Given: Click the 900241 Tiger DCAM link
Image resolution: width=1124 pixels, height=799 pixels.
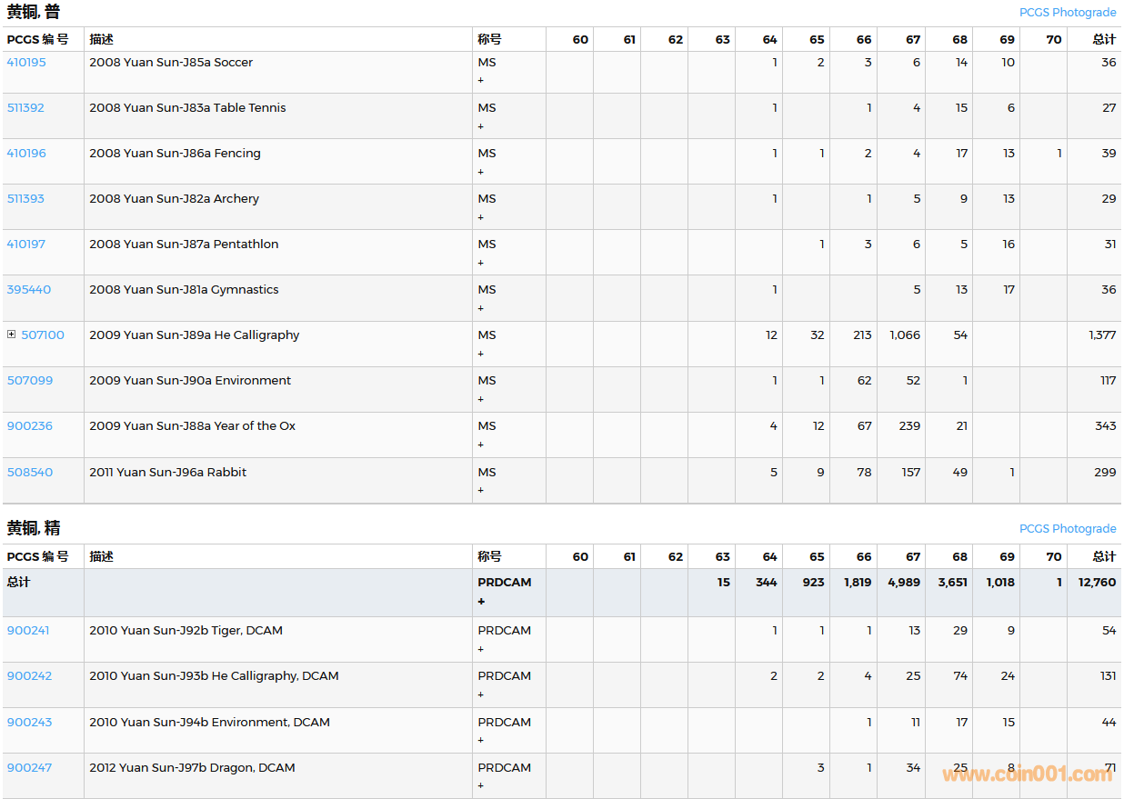Looking at the screenshot, I should (29, 631).
